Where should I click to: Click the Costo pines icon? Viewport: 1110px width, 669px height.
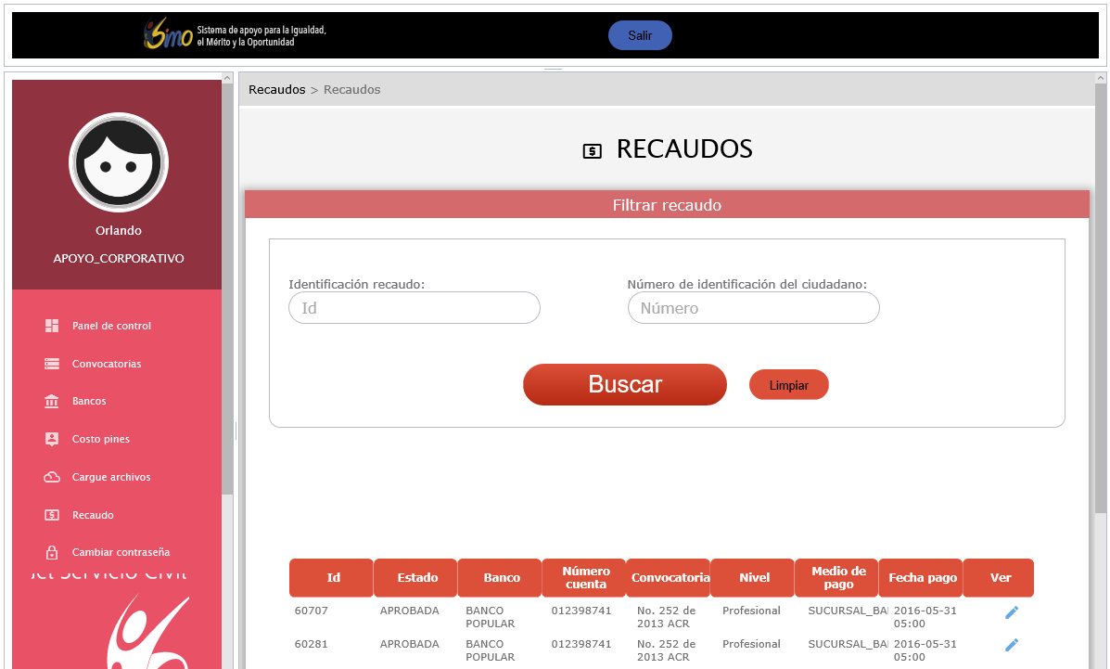[52, 439]
